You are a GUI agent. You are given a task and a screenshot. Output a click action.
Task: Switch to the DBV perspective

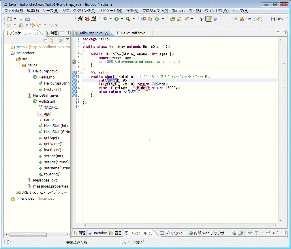277,19
